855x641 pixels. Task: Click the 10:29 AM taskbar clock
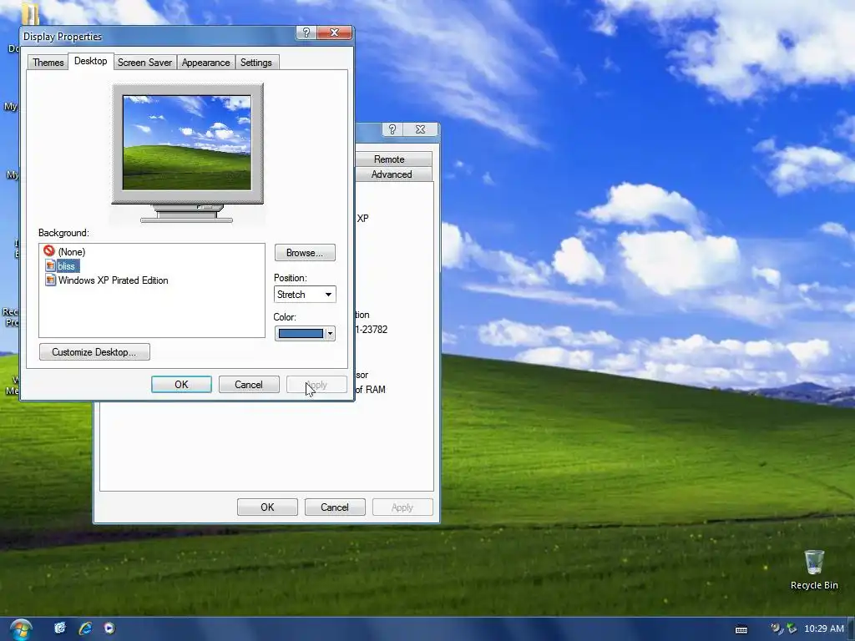pos(824,628)
